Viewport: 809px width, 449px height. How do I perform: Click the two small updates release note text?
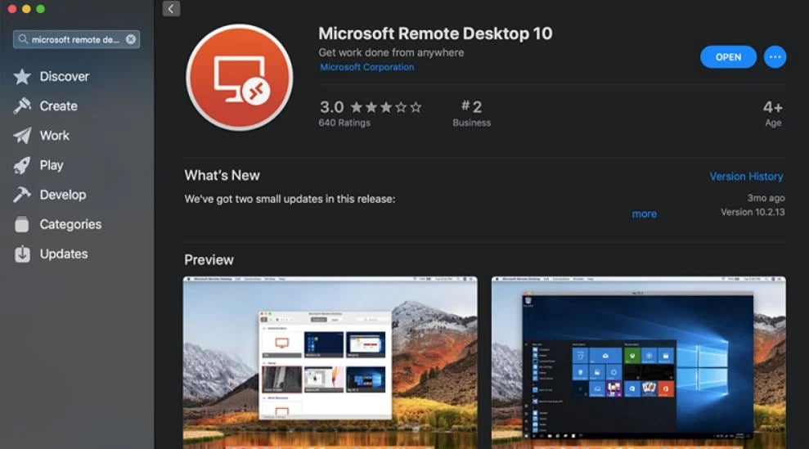tap(290, 199)
